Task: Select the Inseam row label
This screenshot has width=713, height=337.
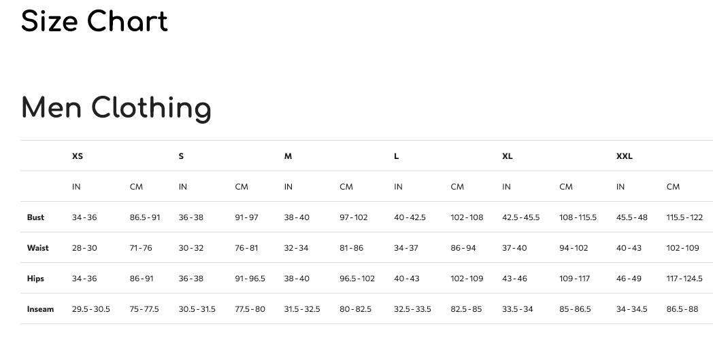Action: pyautogui.click(x=40, y=309)
